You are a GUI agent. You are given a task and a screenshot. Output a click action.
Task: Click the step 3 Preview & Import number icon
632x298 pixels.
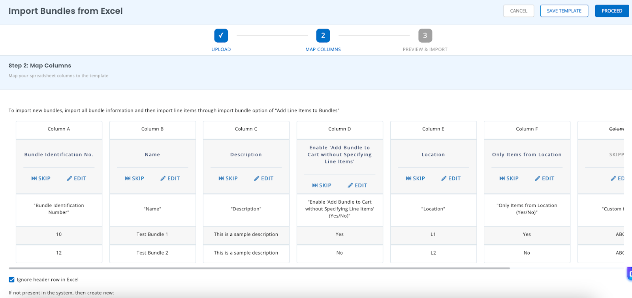pyautogui.click(x=425, y=36)
